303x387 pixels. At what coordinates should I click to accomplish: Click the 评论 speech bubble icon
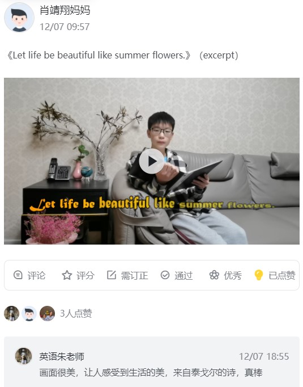point(18,275)
